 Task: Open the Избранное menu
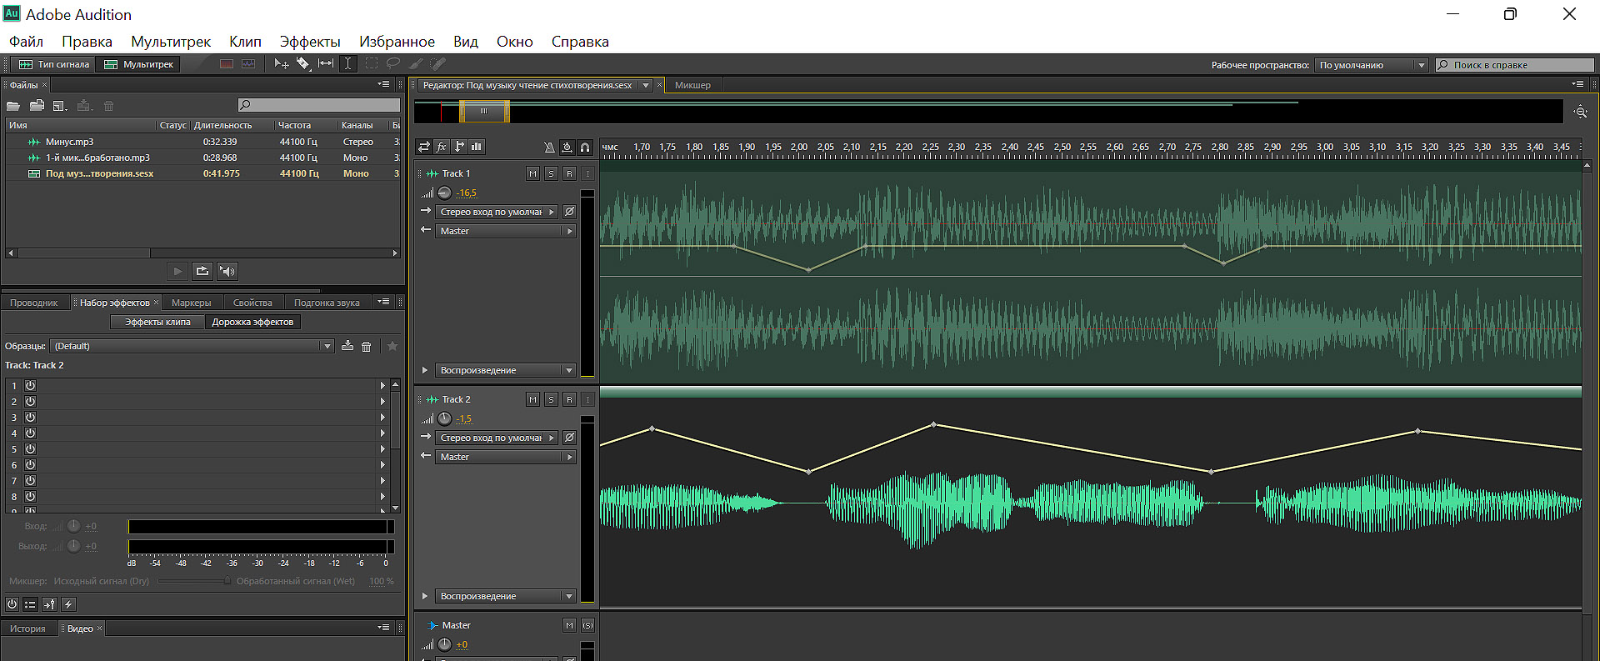[397, 42]
